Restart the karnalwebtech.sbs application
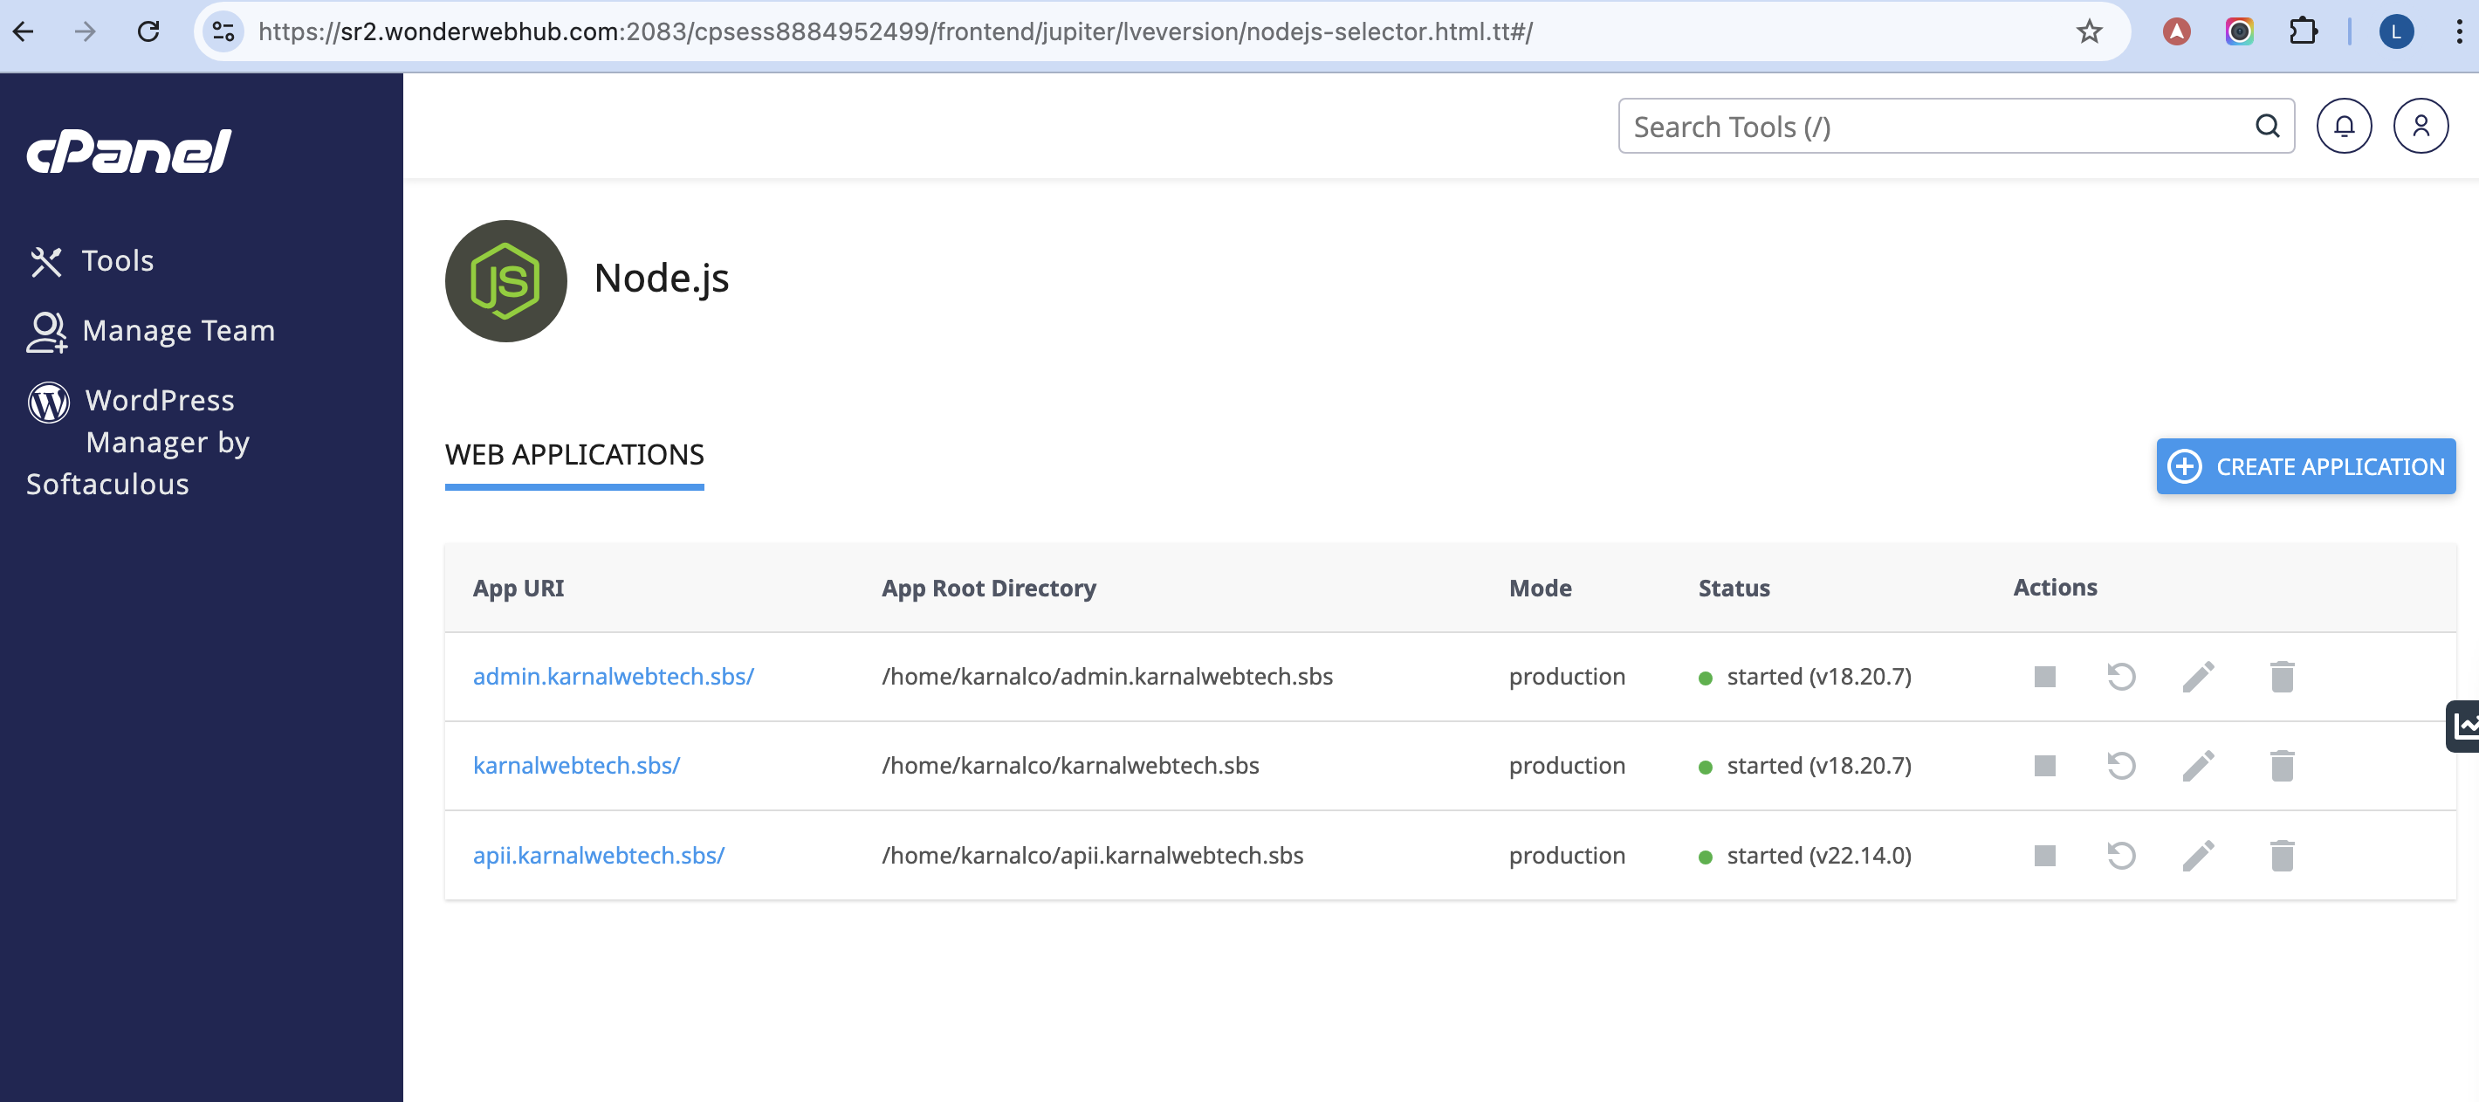The width and height of the screenshot is (2479, 1102). coord(2121,766)
